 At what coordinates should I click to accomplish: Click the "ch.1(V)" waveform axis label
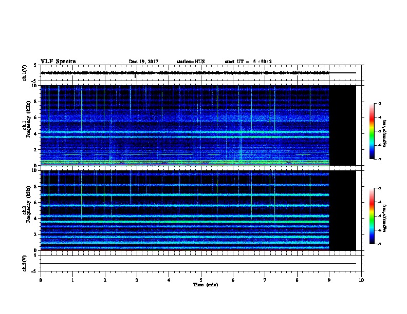pos(24,73)
